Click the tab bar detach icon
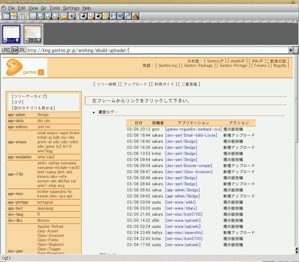 point(294,21)
